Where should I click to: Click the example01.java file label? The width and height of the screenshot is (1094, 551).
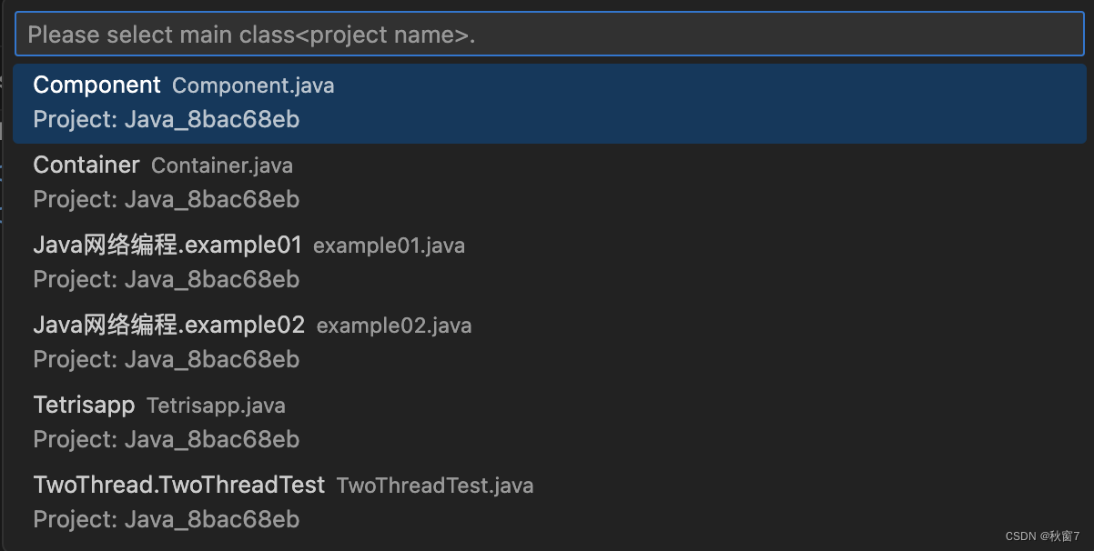(389, 246)
